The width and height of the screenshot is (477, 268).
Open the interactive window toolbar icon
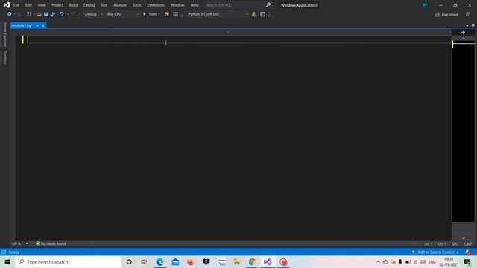[176, 14]
